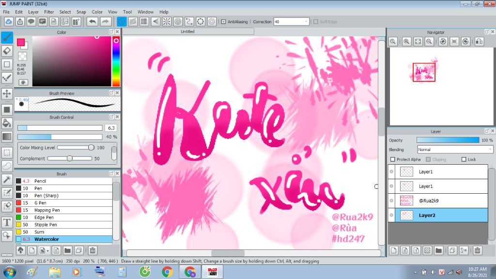The height and width of the screenshot is (279, 496).
Task: Click the foreground pink color swatch
Action: [21, 42]
